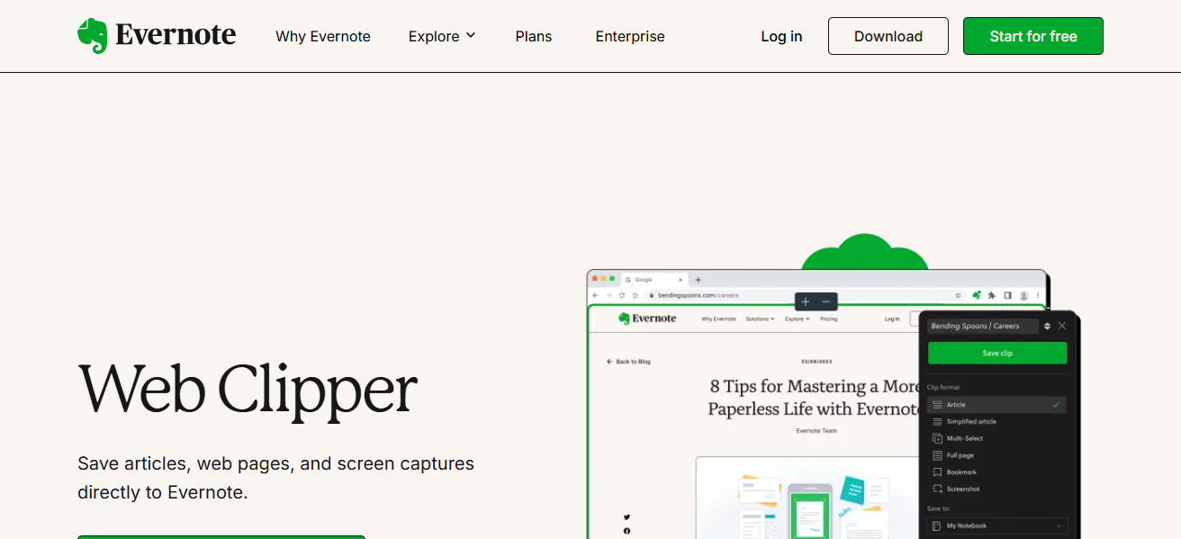Click the back arrow in the illustrated browser toolbar
1181x539 pixels.
point(596,295)
